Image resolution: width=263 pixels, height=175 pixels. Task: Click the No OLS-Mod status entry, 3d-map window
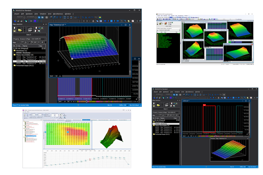(x=134, y=105)
